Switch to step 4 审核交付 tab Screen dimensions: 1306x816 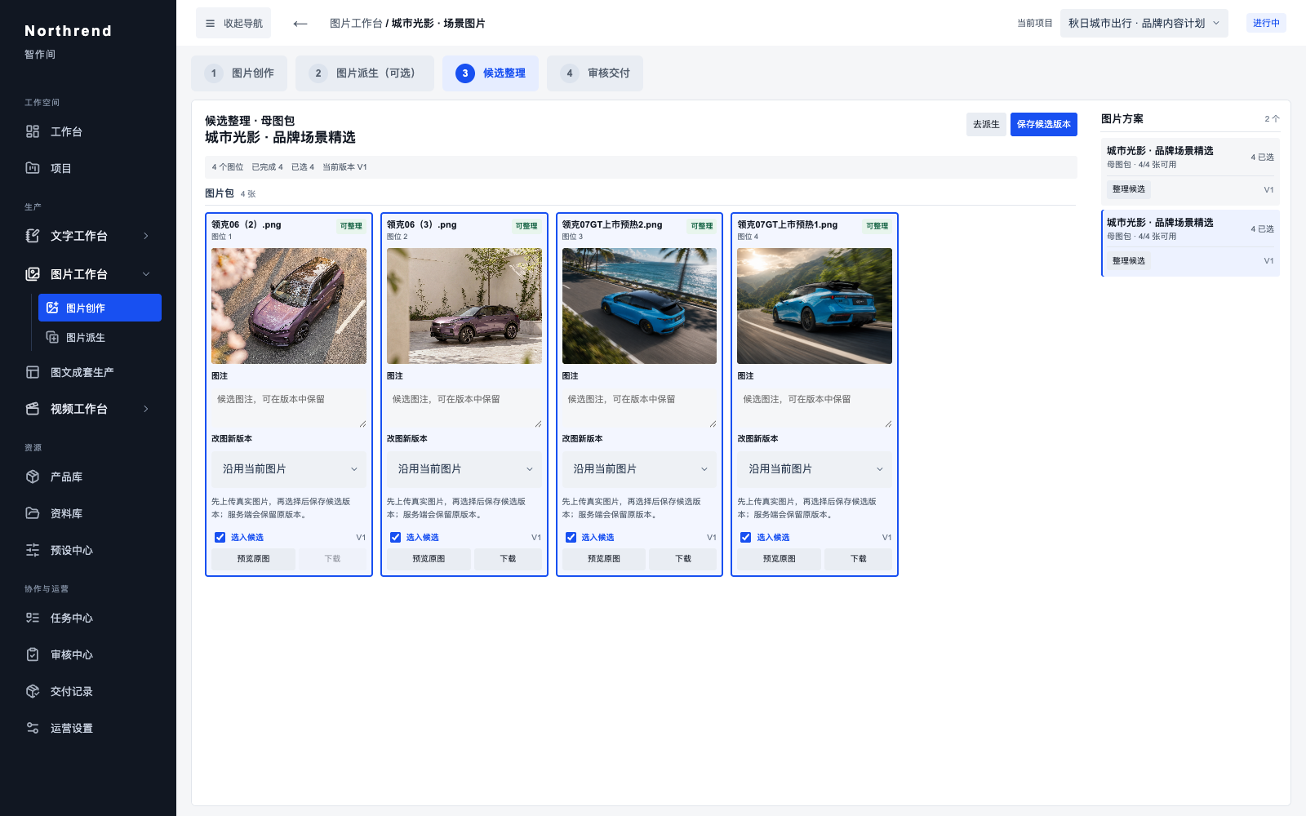tap(595, 73)
